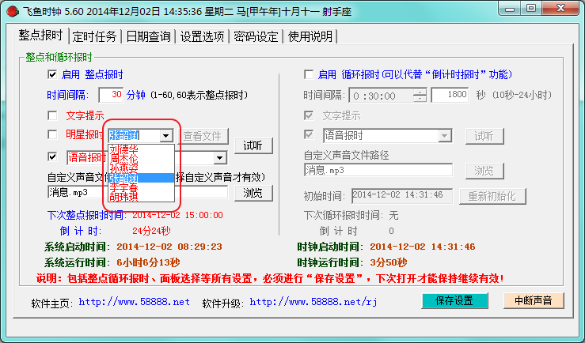The height and width of the screenshot is (343, 585).
Task: Click the 1800 seconds field
Action: pyautogui.click(x=450, y=95)
